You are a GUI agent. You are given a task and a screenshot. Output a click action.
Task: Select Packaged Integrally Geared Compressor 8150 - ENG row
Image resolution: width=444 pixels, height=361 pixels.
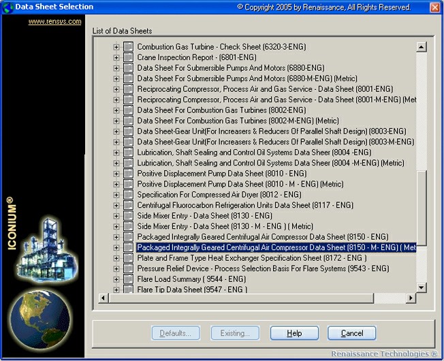click(x=263, y=237)
